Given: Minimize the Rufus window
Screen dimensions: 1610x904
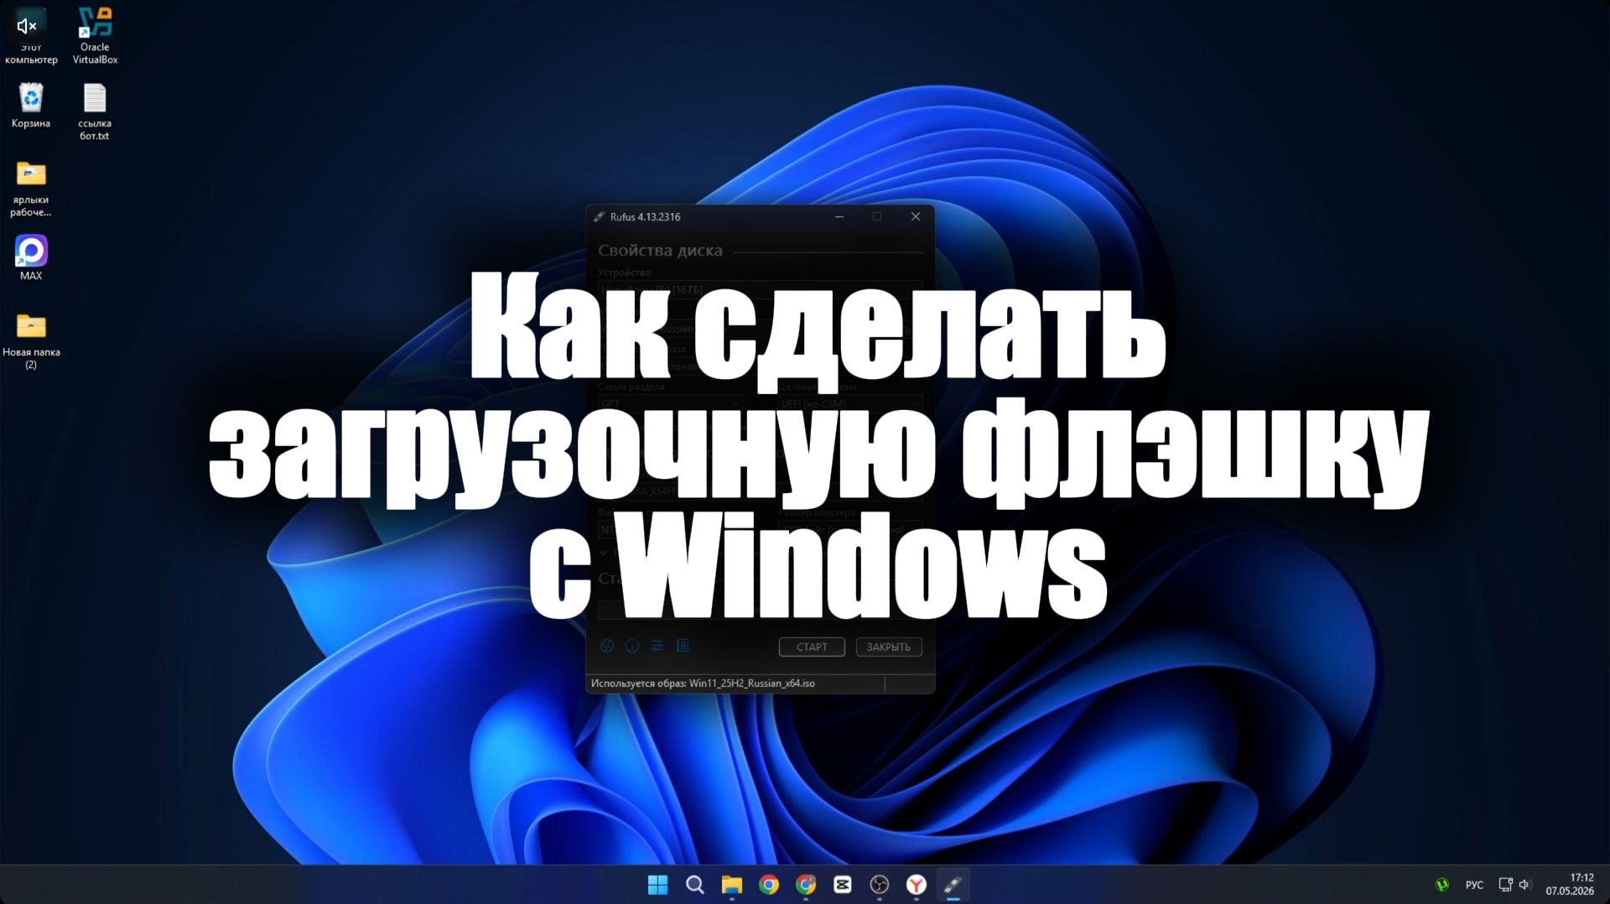Looking at the screenshot, I should tap(839, 216).
